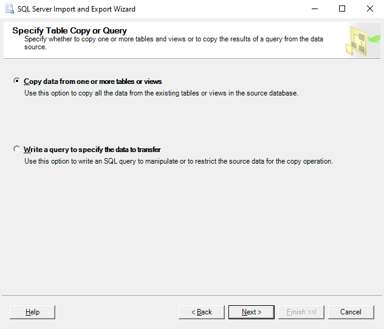Close the SQL Server wizard window
This screenshot has width=384, height=329.
click(370, 9)
